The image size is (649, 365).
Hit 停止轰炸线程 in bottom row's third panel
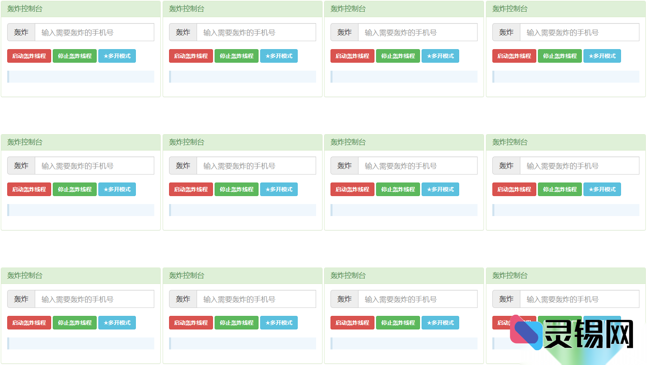pyautogui.click(x=398, y=323)
